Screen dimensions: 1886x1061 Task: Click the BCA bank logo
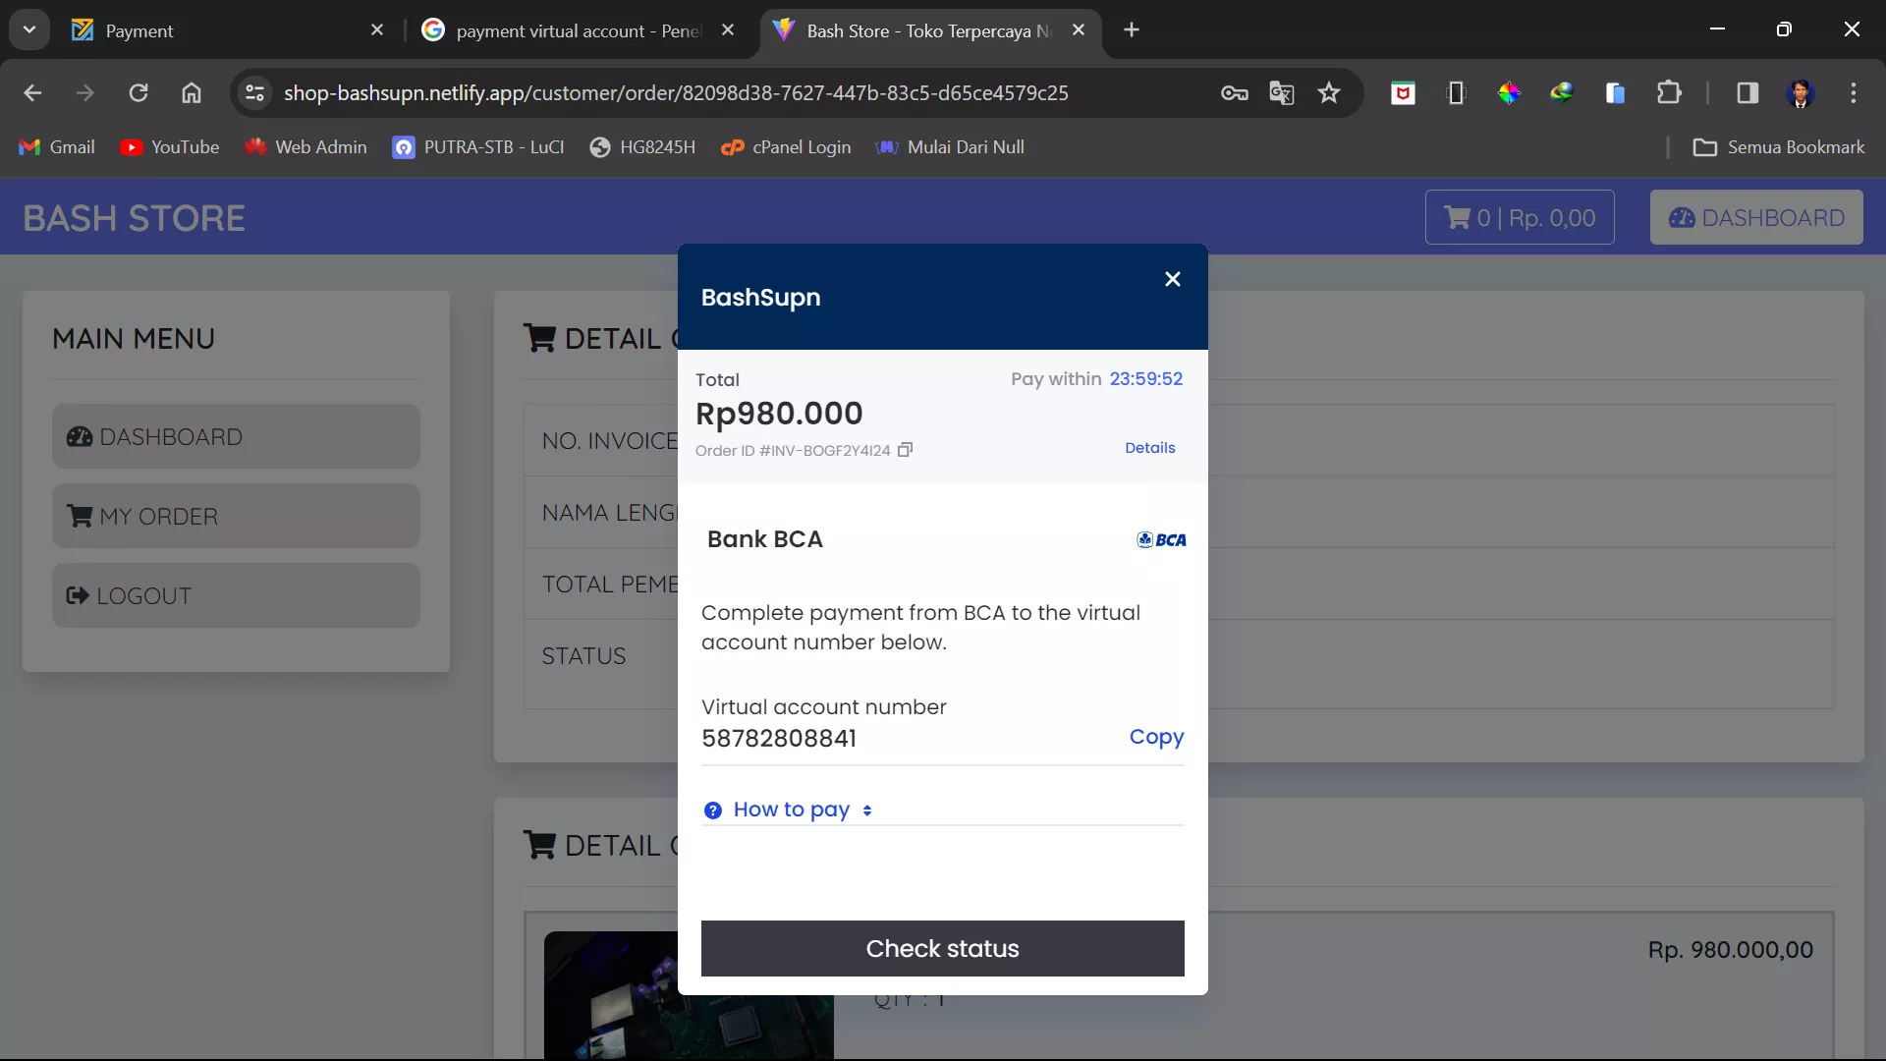click(x=1161, y=539)
